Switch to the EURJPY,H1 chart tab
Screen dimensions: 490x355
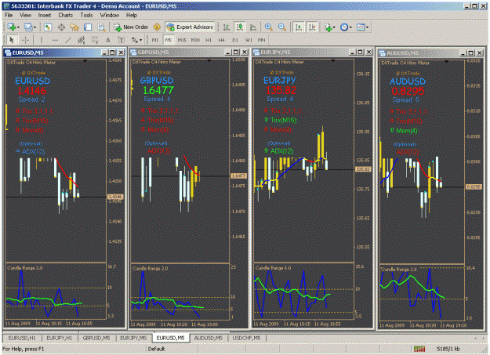tap(60, 338)
